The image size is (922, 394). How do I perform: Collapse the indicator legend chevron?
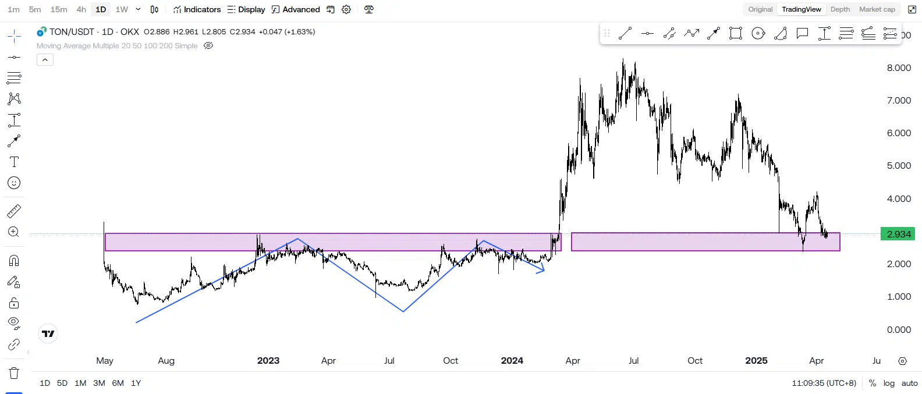coord(45,59)
